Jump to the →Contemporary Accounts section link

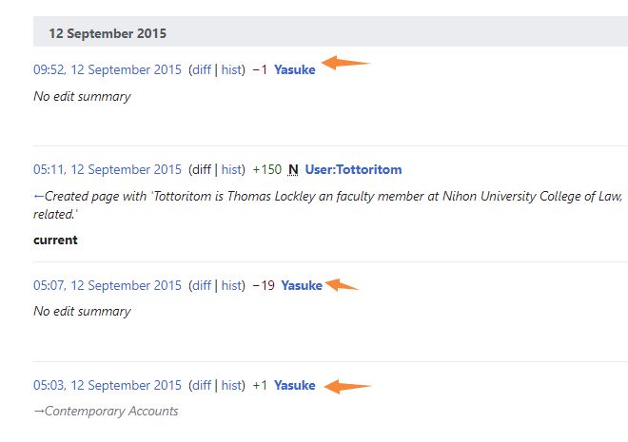106,411
